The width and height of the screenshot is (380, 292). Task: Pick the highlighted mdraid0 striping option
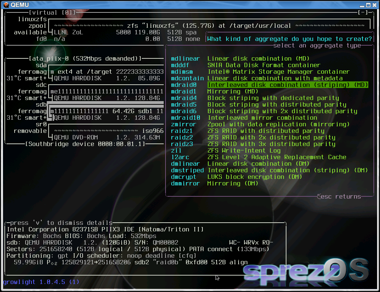[x=288, y=85]
